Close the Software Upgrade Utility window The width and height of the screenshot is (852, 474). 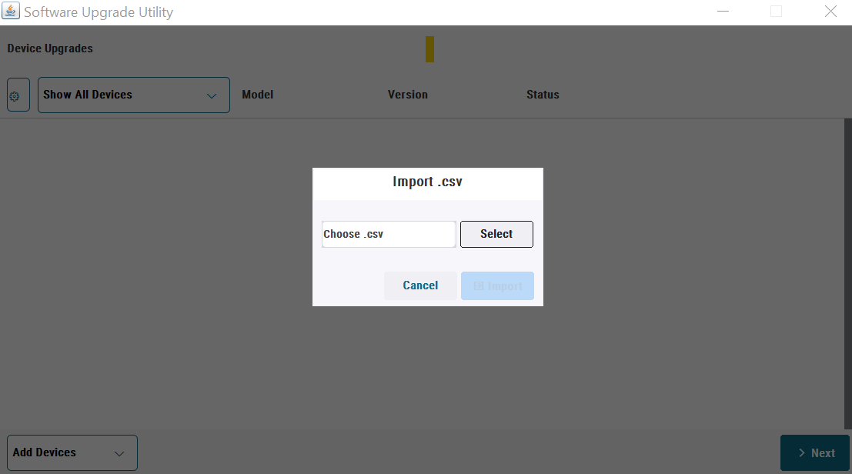[x=830, y=12]
